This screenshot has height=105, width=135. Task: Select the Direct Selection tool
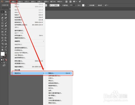[x=6, y=12]
